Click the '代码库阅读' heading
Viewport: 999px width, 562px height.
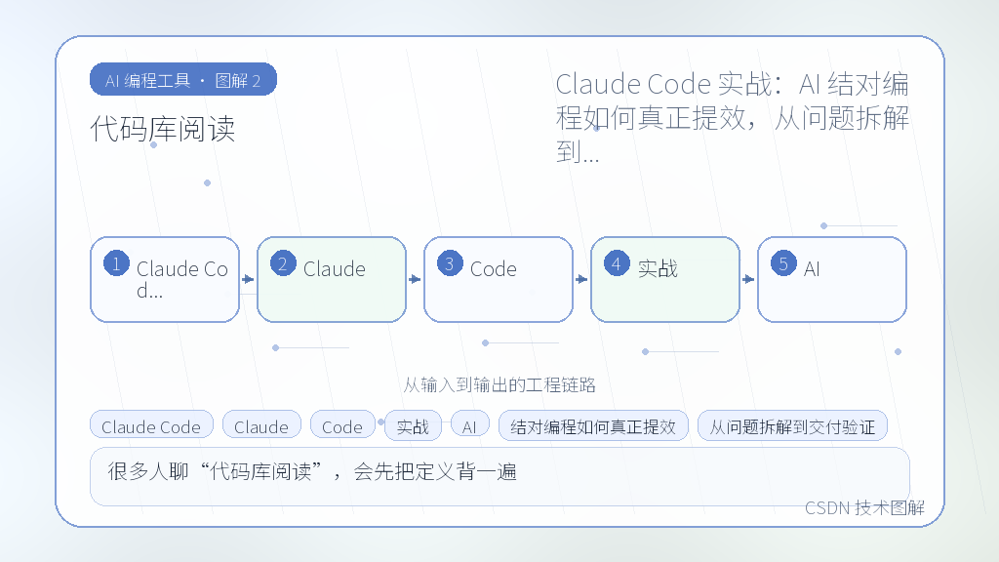point(163,130)
